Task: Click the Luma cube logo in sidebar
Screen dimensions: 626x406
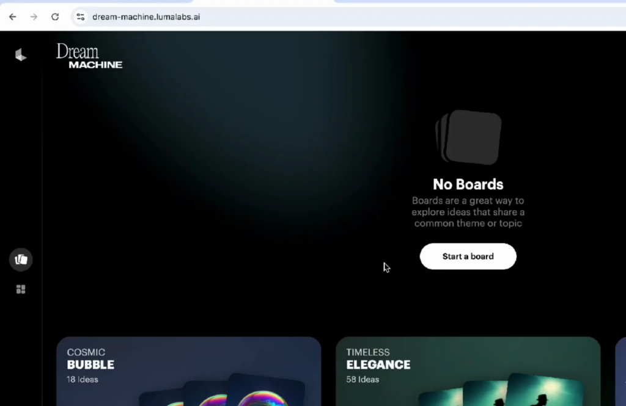Action: (x=21, y=55)
